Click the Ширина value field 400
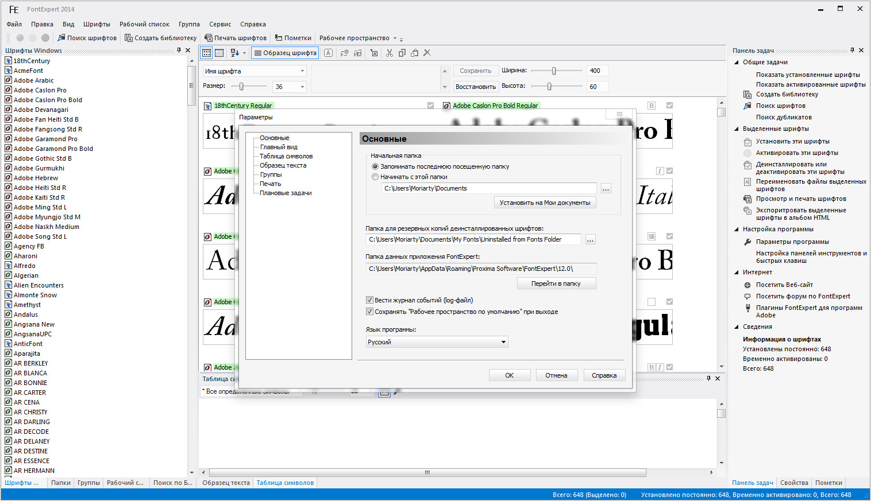Viewport: 871px width, 501px height. pyautogui.click(x=598, y=71)
